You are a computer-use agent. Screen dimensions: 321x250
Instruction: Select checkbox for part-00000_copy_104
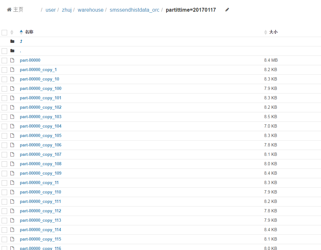(x=4, y=126)
